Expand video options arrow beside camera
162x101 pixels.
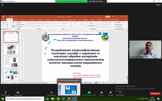tap(23, 92)
